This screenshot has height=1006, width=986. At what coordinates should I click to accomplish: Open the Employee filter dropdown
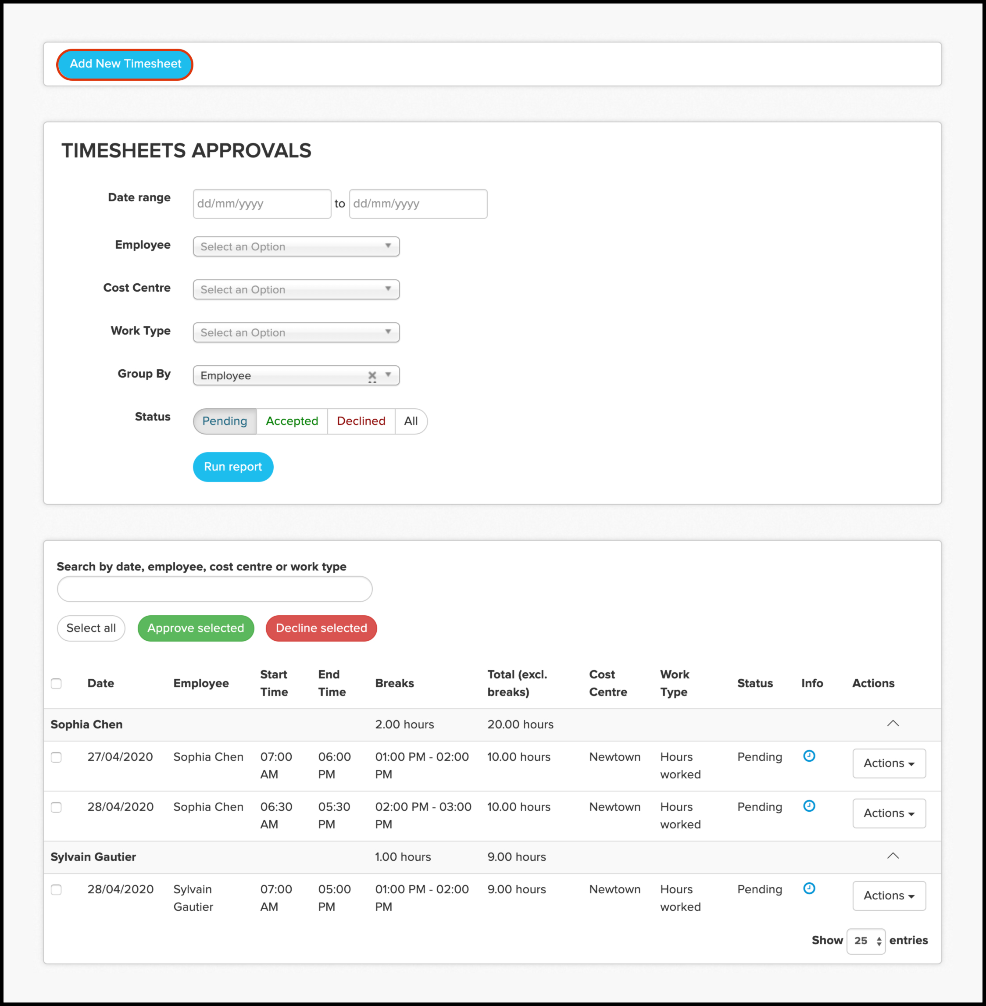click(x=296, y=246)
